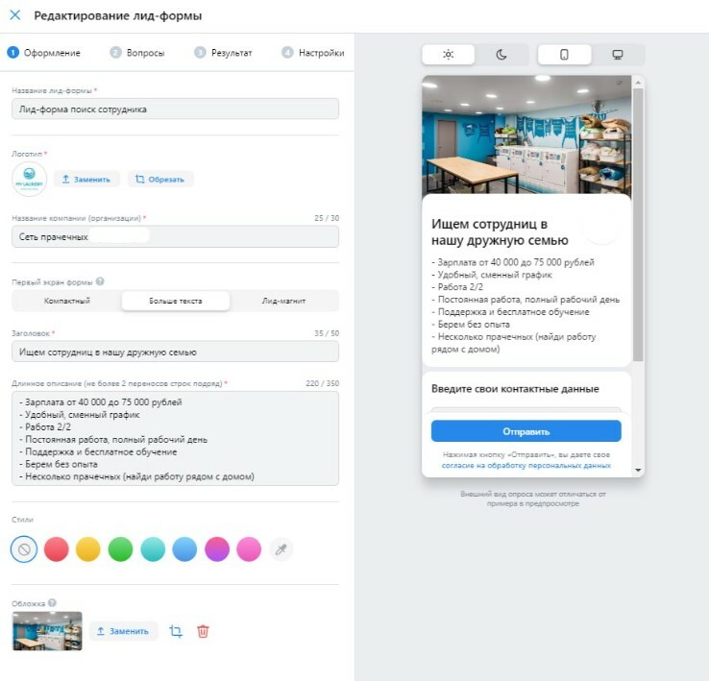Select desktop monitor preview icon
The height and width of the screenshot is (681, 709).
618,55
